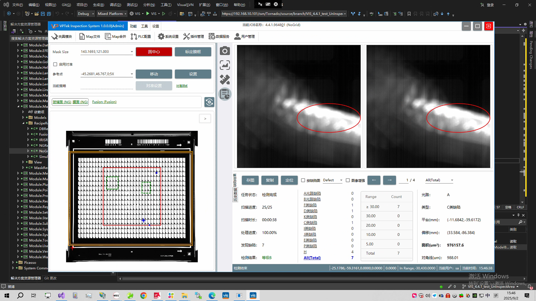This screenshot has height=301, width=536.
Task: Click the refresh icon beside Fusion link
Action: point(209,102)
